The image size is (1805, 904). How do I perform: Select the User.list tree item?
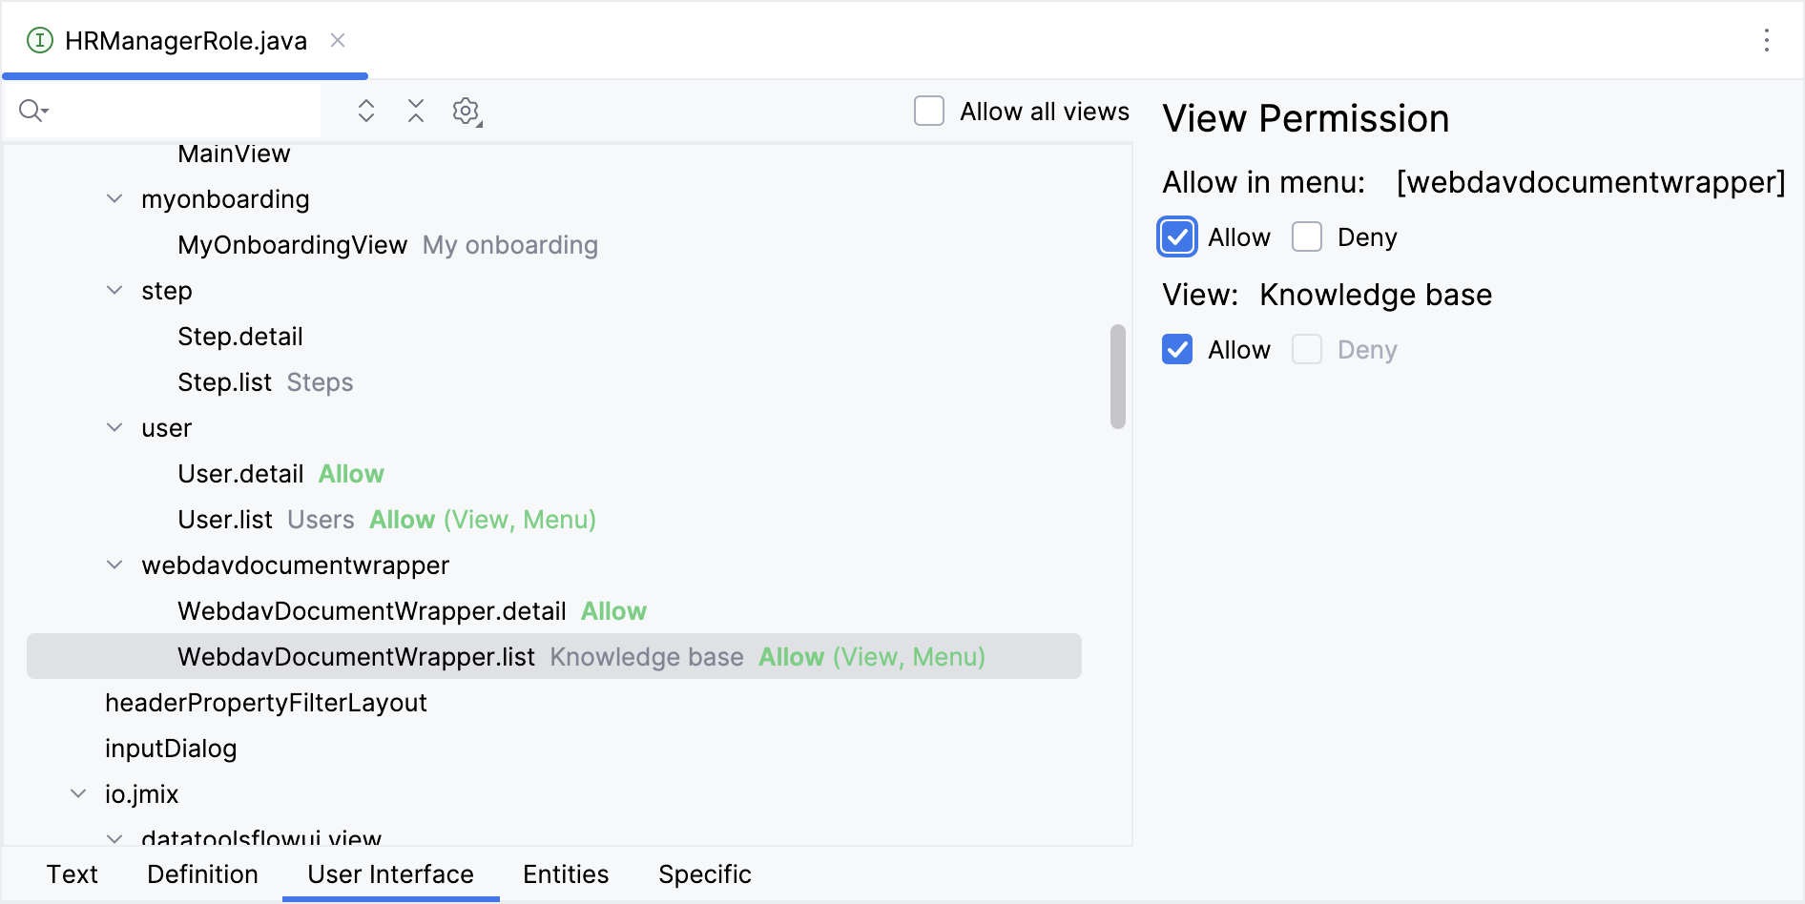(225, 520)
